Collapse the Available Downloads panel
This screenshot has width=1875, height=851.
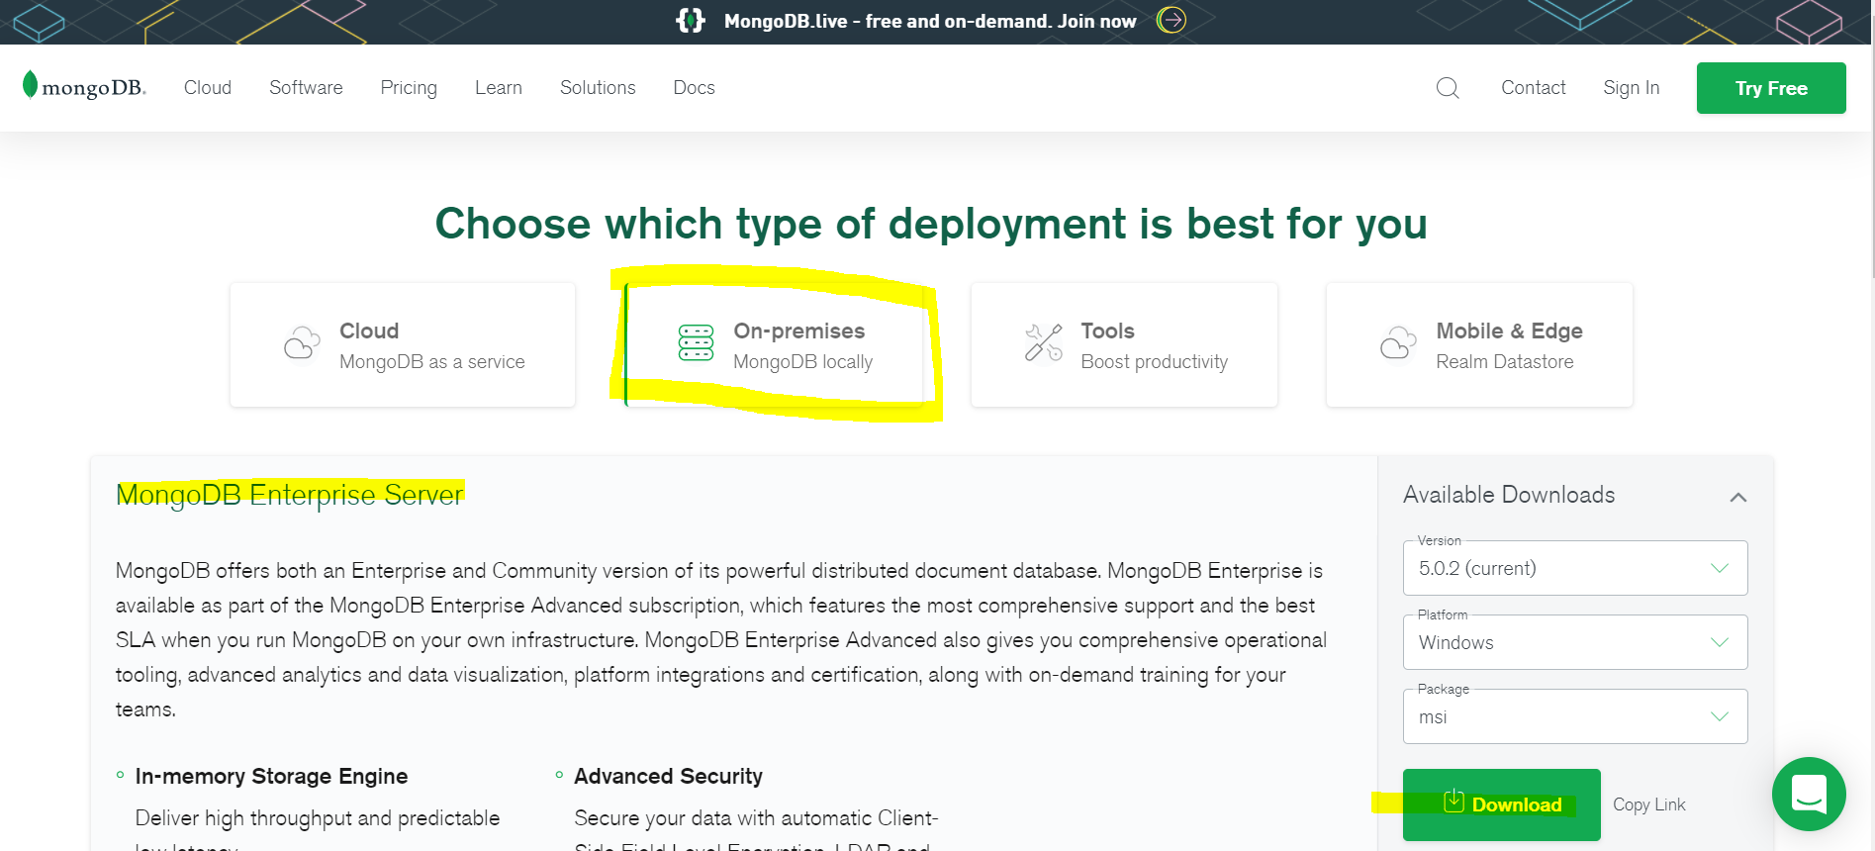point(1738,497)
